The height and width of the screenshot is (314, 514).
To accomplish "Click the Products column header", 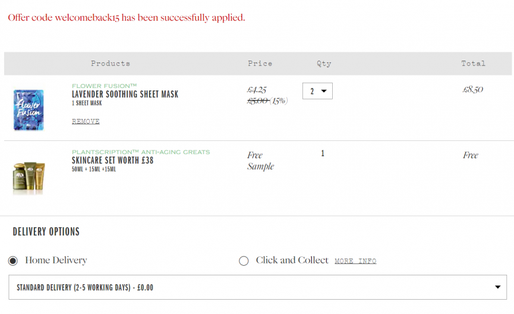I will click(111, 63).
